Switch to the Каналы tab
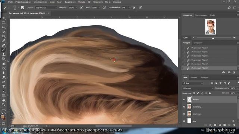Image resolution: width=239 pixels, height=134 pixels. point(194,77)
